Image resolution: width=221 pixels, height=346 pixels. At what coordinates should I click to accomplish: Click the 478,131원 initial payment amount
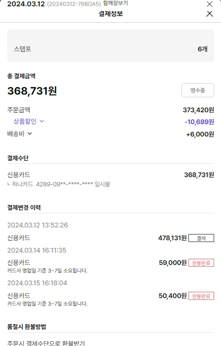[x=172, y=238]
